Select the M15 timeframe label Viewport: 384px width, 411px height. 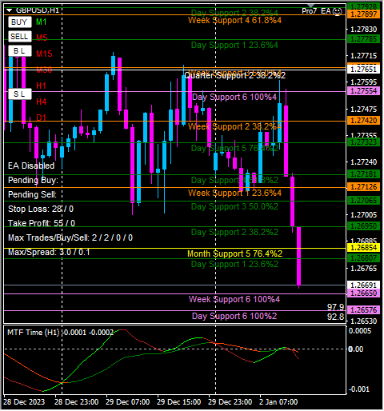coord(44,54)
